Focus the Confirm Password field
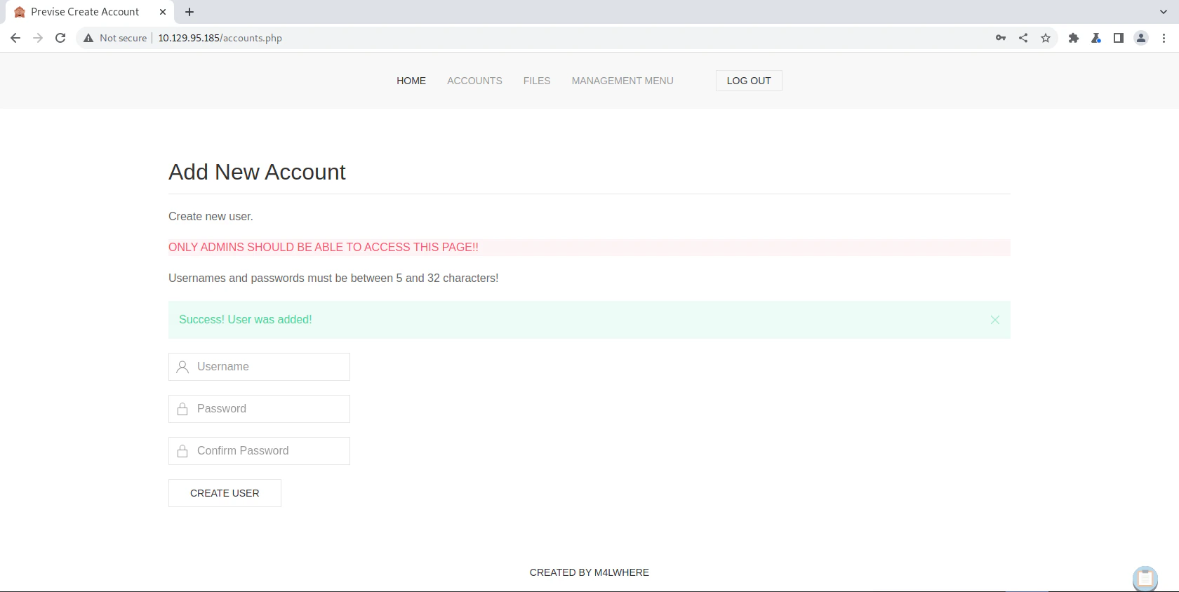Image resolution: width=1179 pixels, height=592 pixels. pos(259,451)
